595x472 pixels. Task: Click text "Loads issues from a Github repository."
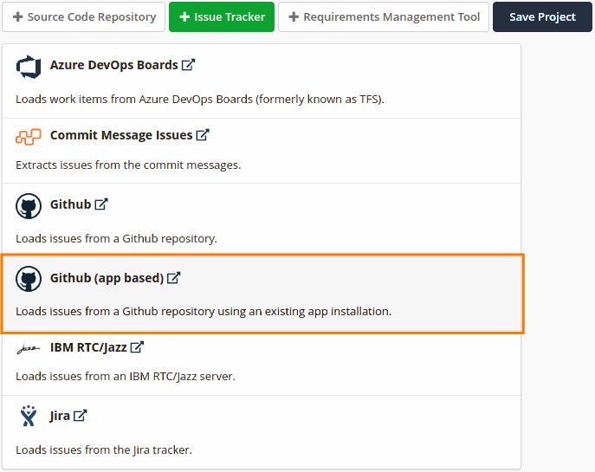(x=116, y=239)
